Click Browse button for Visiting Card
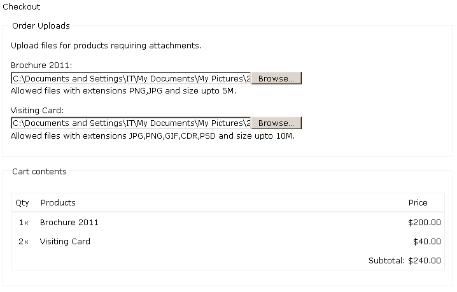This screenshot has height=292, width=457. (x=276, y=123)
